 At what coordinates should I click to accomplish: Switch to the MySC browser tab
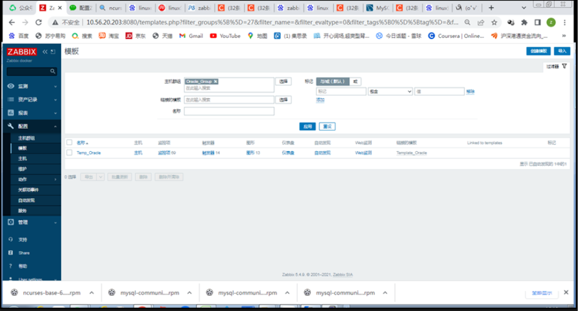point(377,8)
